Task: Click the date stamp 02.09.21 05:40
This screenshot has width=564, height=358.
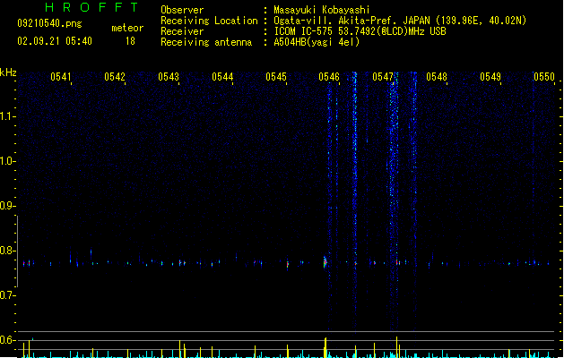Action: (55, 41)
